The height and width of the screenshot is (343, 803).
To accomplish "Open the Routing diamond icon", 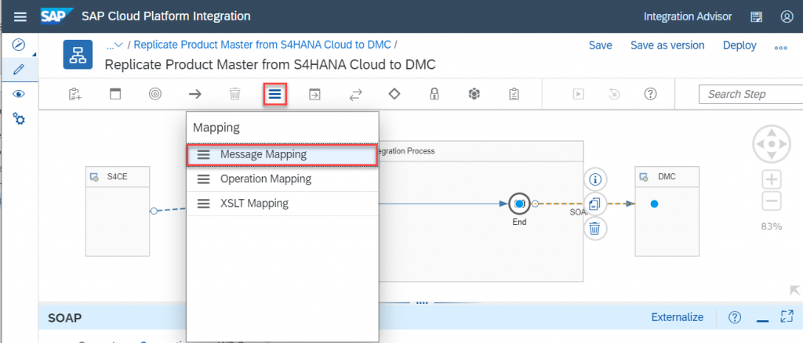I will [394, 94].
